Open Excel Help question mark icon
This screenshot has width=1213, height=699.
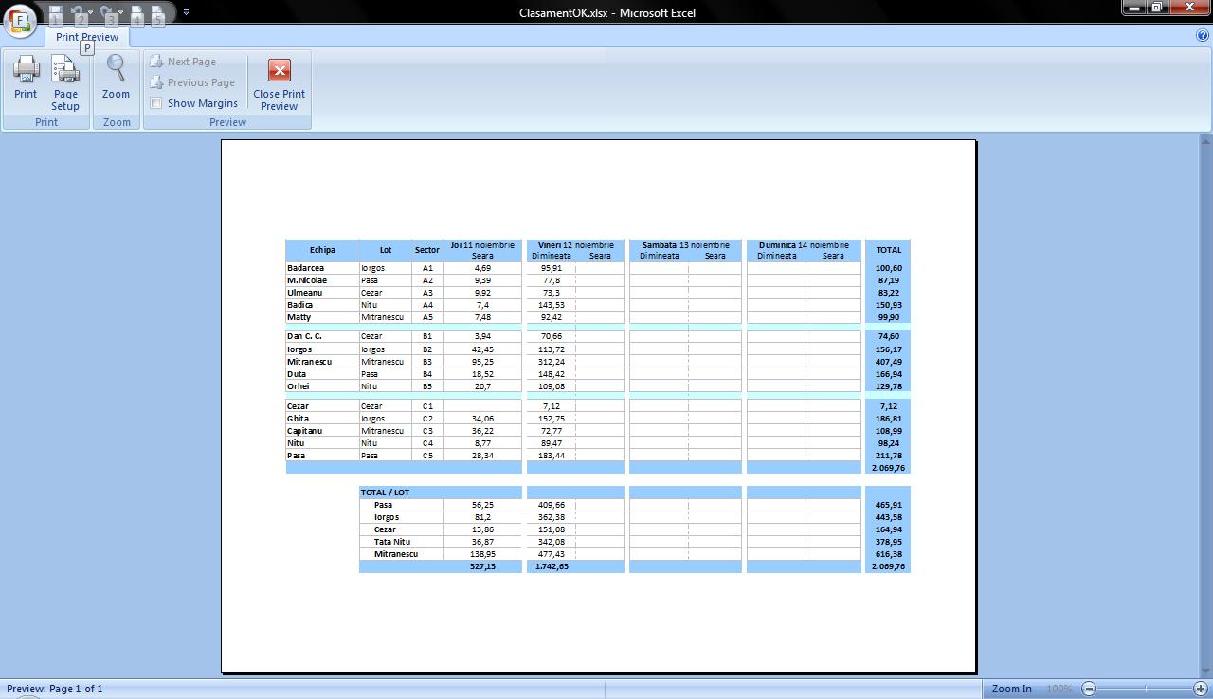pos(1203,36)
